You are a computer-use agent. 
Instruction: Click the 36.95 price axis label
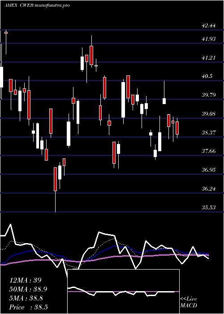coord(209,170)
